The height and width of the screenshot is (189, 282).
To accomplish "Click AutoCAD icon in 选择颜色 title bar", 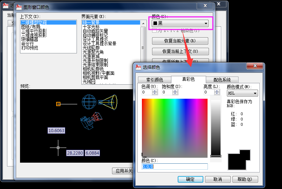I will click(x=138, y=67).
